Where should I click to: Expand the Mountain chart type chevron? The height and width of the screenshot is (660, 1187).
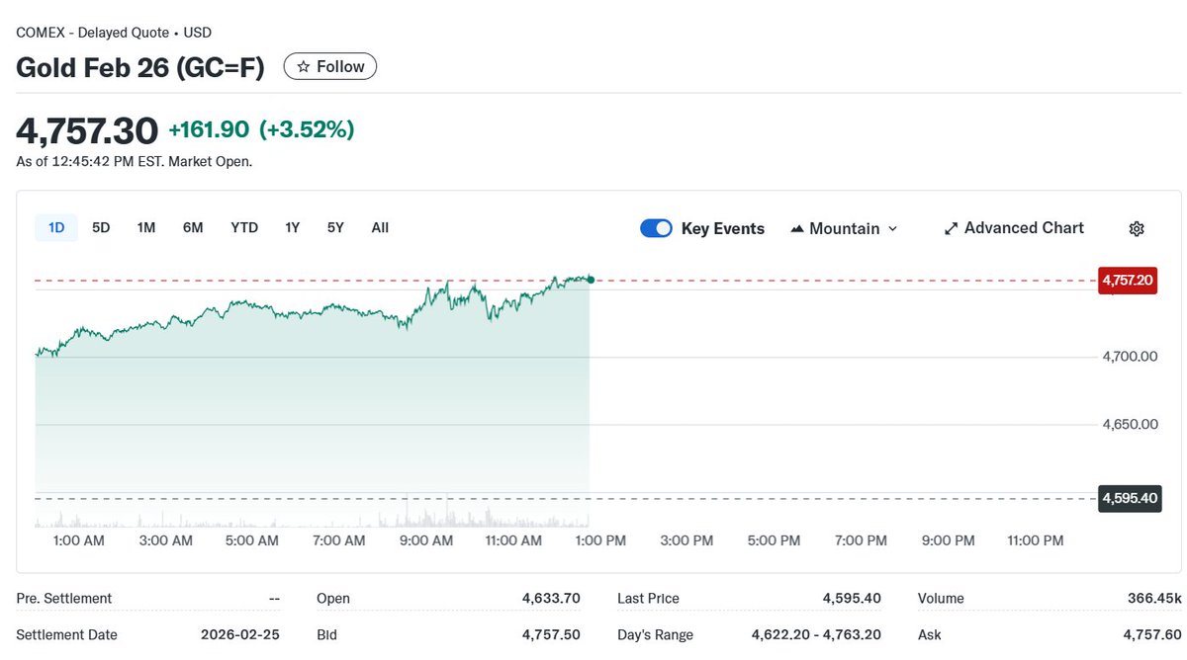(892, 228)
